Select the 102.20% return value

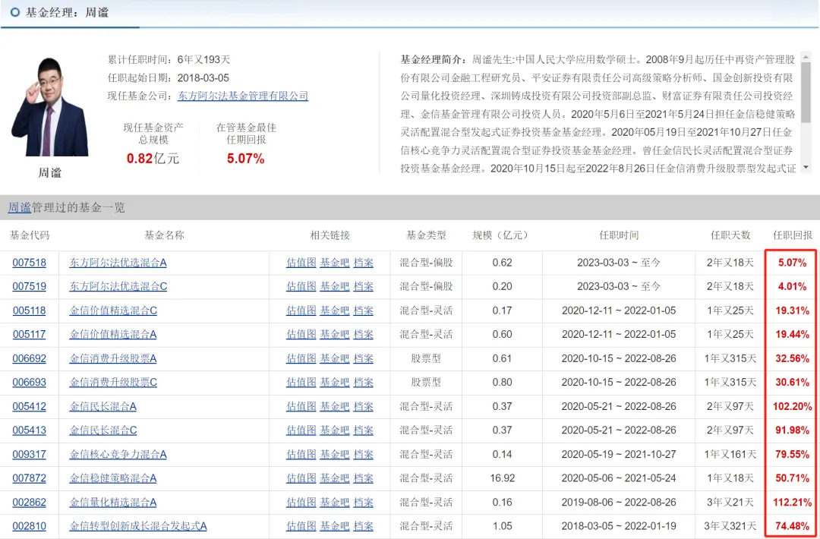[792, 406]
